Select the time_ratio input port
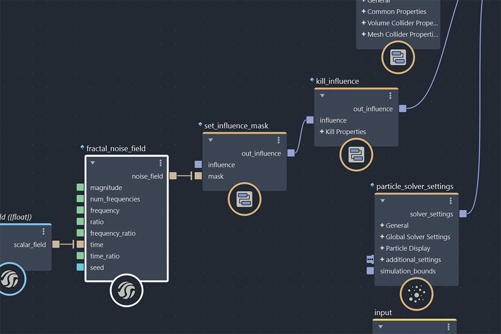This screenshot has width=501, height=334. tap(80, 256)
